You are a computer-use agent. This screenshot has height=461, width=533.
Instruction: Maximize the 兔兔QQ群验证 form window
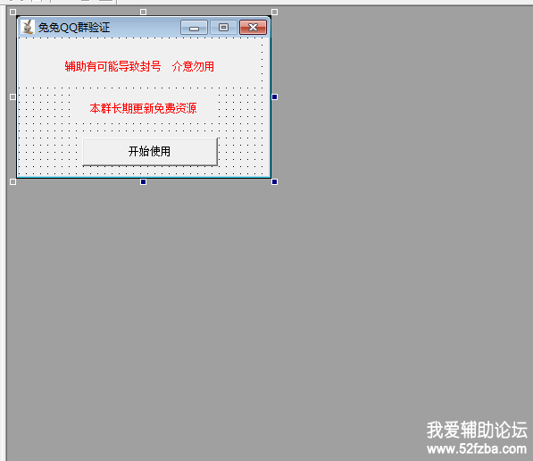[223, 28]
